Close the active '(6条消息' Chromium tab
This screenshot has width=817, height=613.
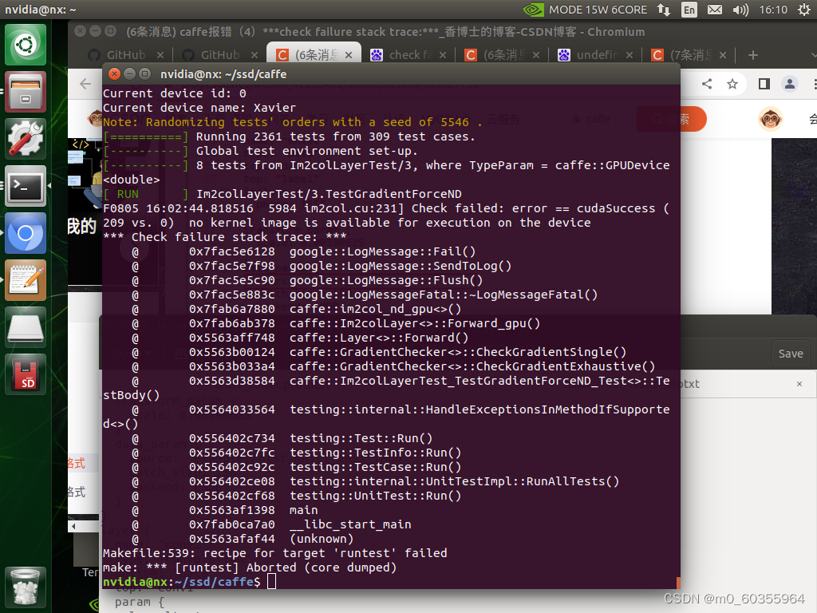(x=349, y=55)
